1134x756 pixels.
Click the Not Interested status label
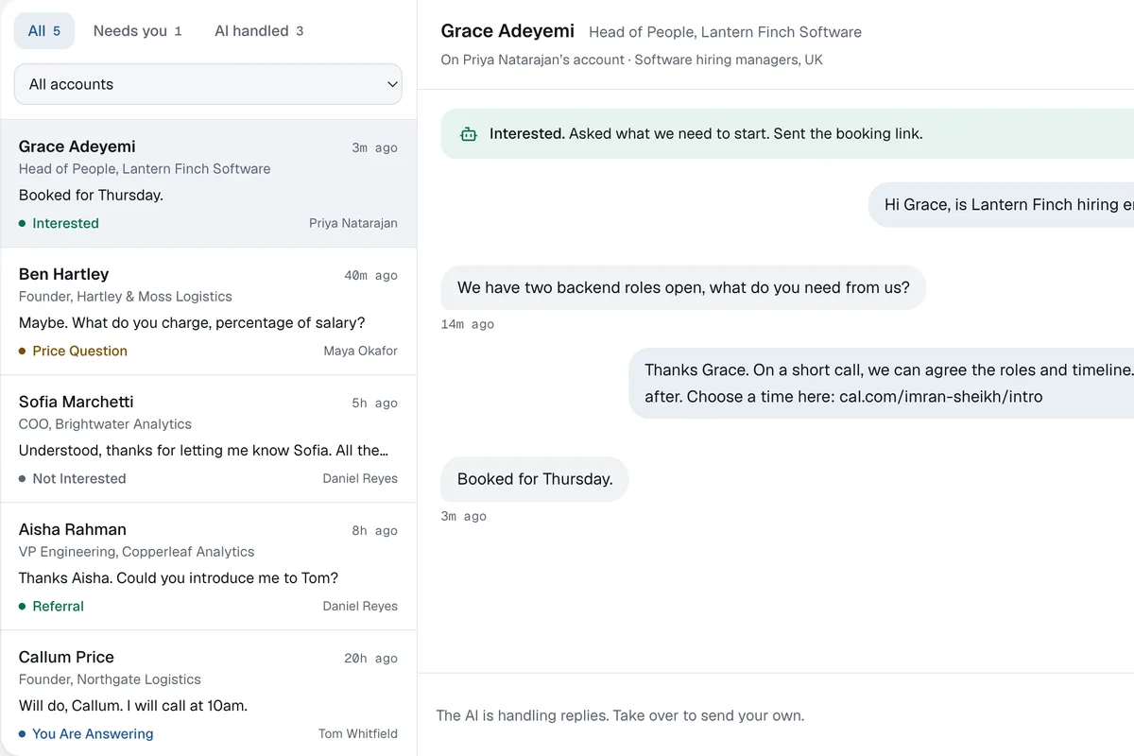(x=72, y=478)
